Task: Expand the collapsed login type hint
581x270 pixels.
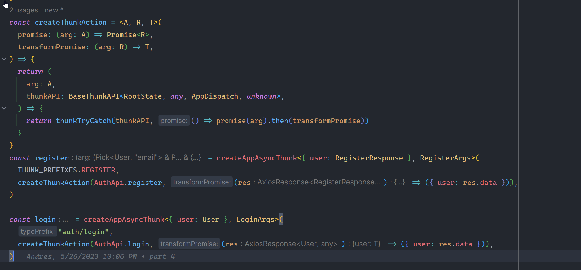Action: pos(65,220)
